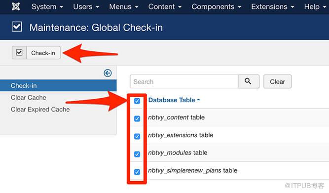This screenshot has width=329, height=193.
Task: Uncheck the nbtvy_content table checkbox
Action: (137, 118)
